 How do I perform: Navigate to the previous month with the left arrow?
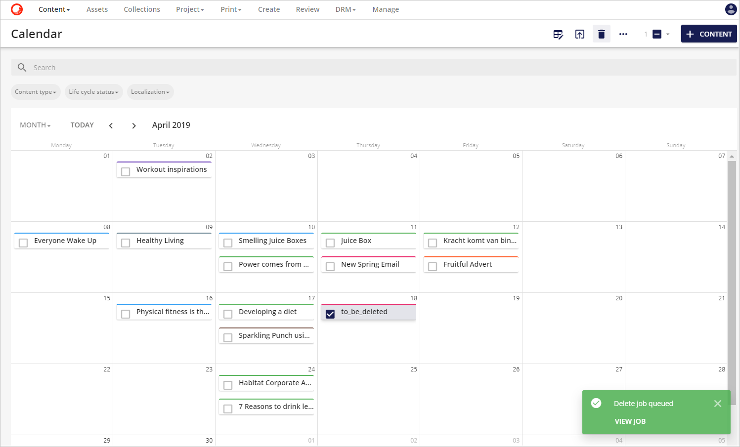coord(111,125)
